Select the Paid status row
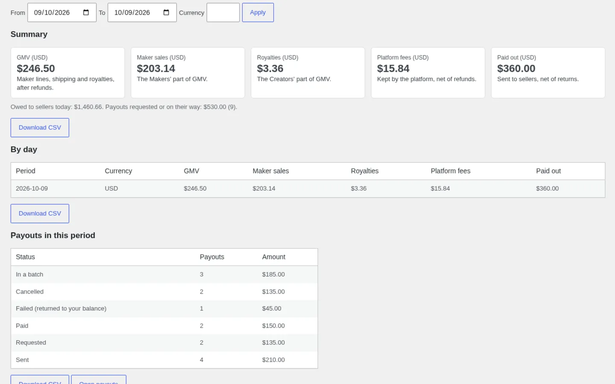The image size is (615, 384). [164, 326]
